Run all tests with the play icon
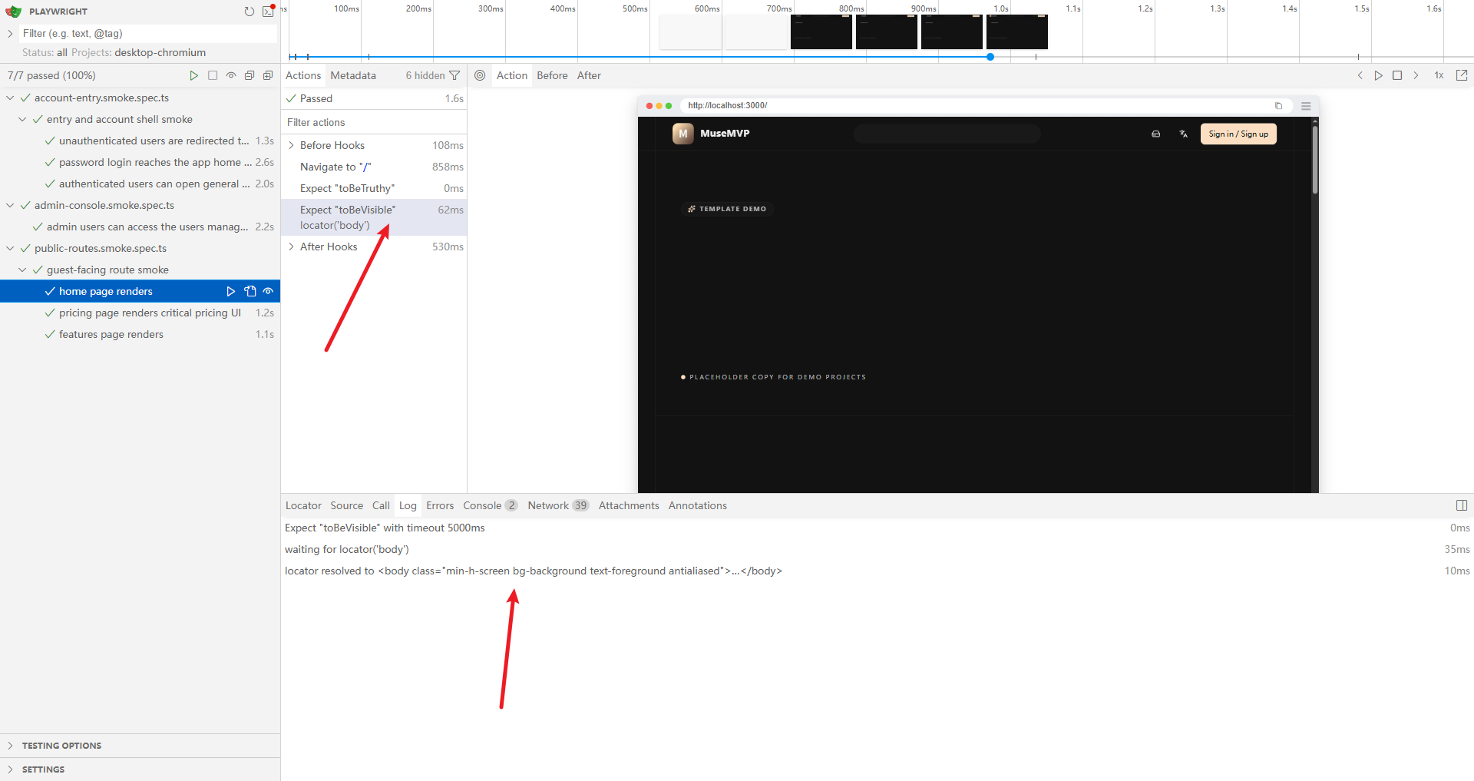 click(194, 75)
